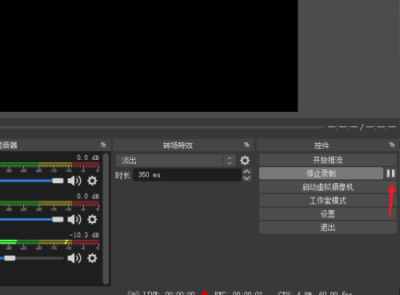Decrease transition duration with down arrow
Screen dimensions: 400x295
point(247,178)
